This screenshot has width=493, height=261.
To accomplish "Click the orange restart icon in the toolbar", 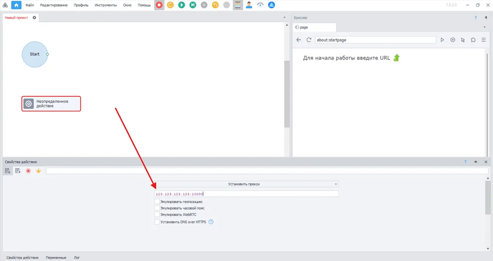I will (x=170, y=5).
